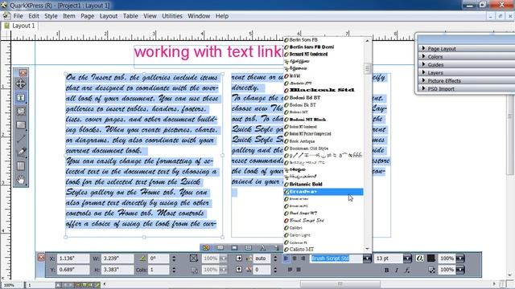
Task: Open the Item menu
Action: pos(69,16)
